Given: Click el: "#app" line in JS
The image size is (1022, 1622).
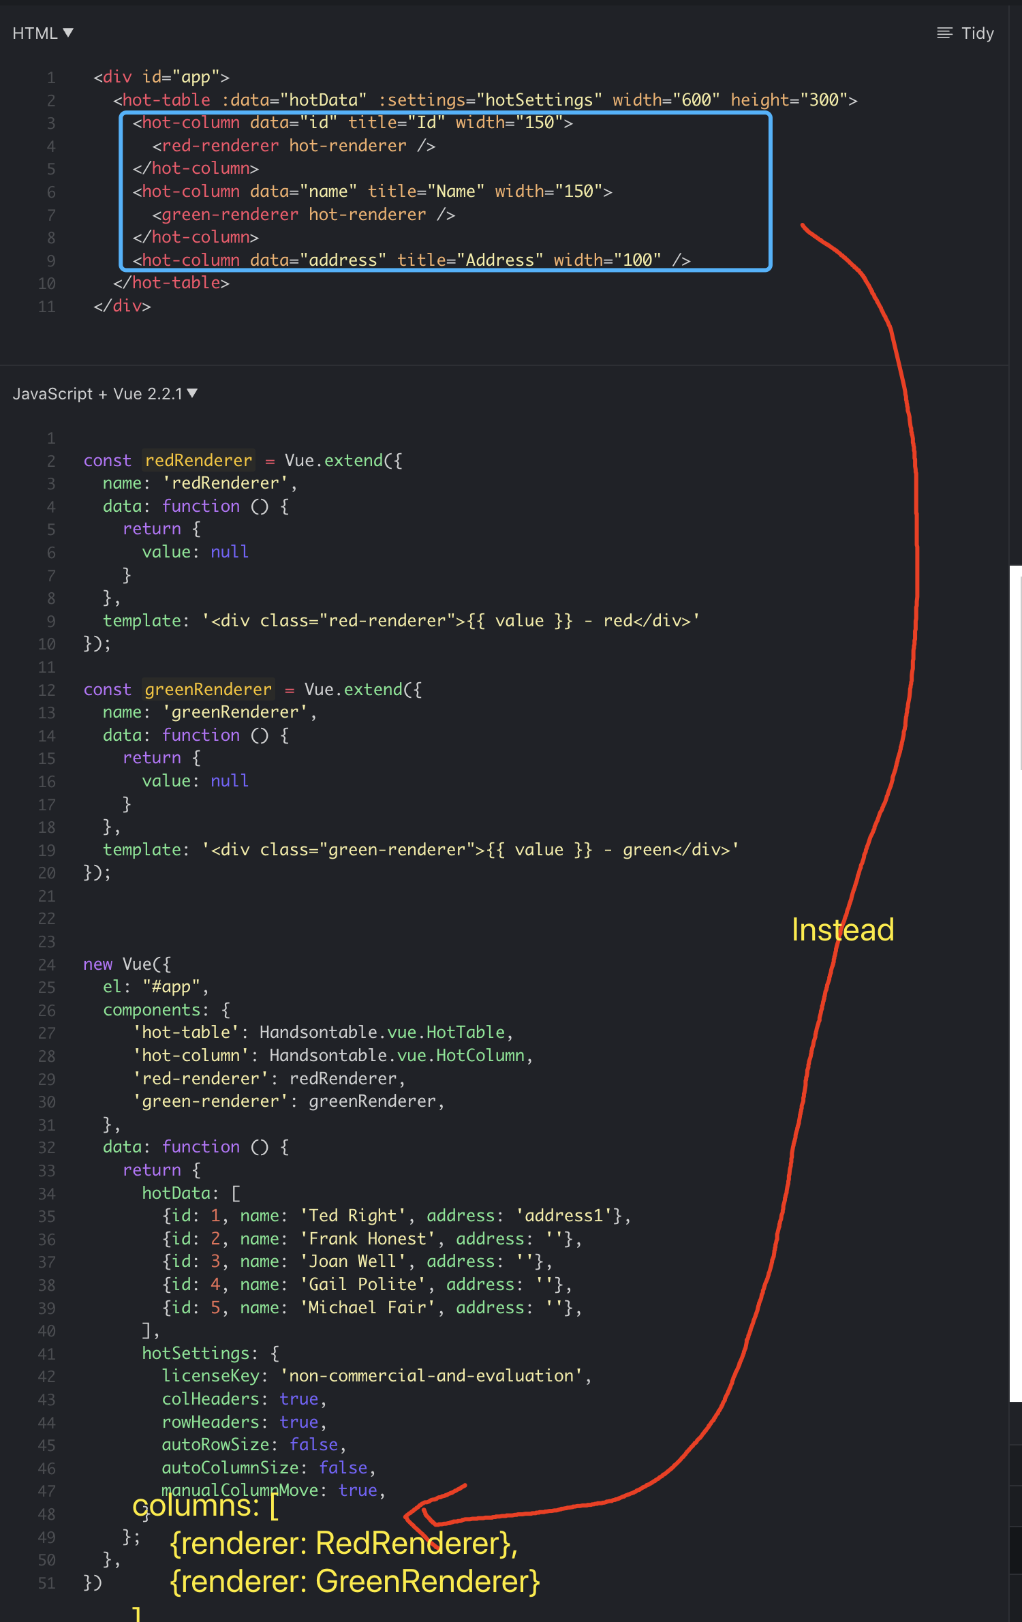Looking at the screenshot, I should [156, 987].
